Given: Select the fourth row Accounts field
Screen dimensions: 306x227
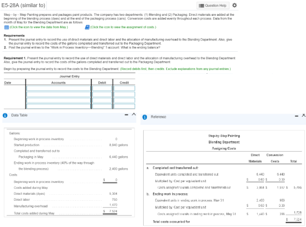Looking at the screenshot, I should tap(58, 106).
